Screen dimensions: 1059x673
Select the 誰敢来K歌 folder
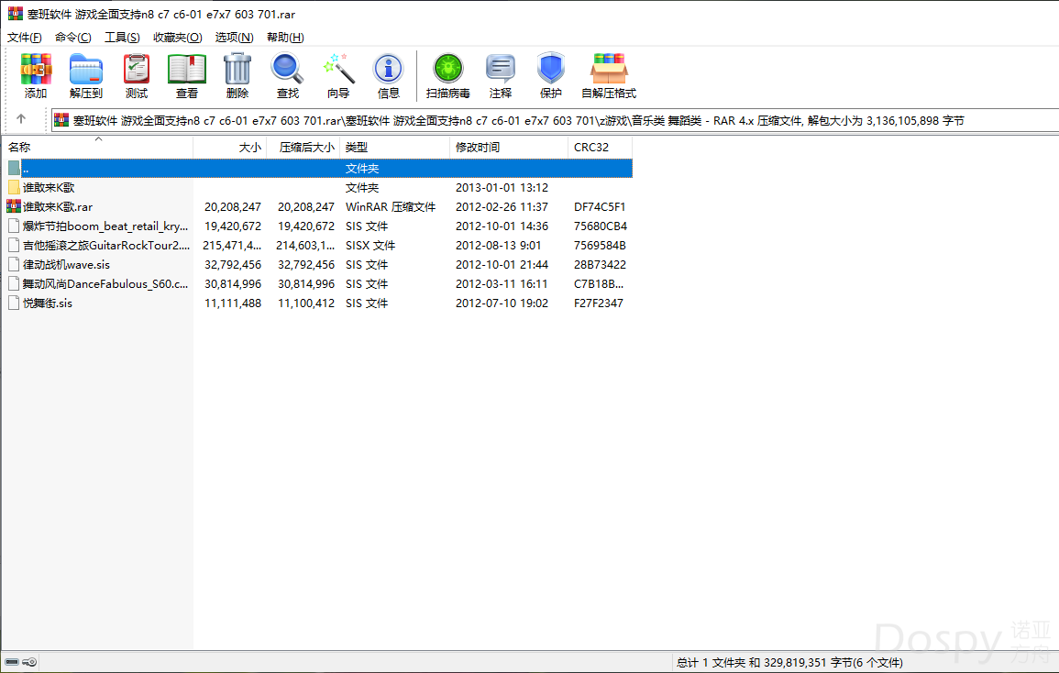(49, 188)
